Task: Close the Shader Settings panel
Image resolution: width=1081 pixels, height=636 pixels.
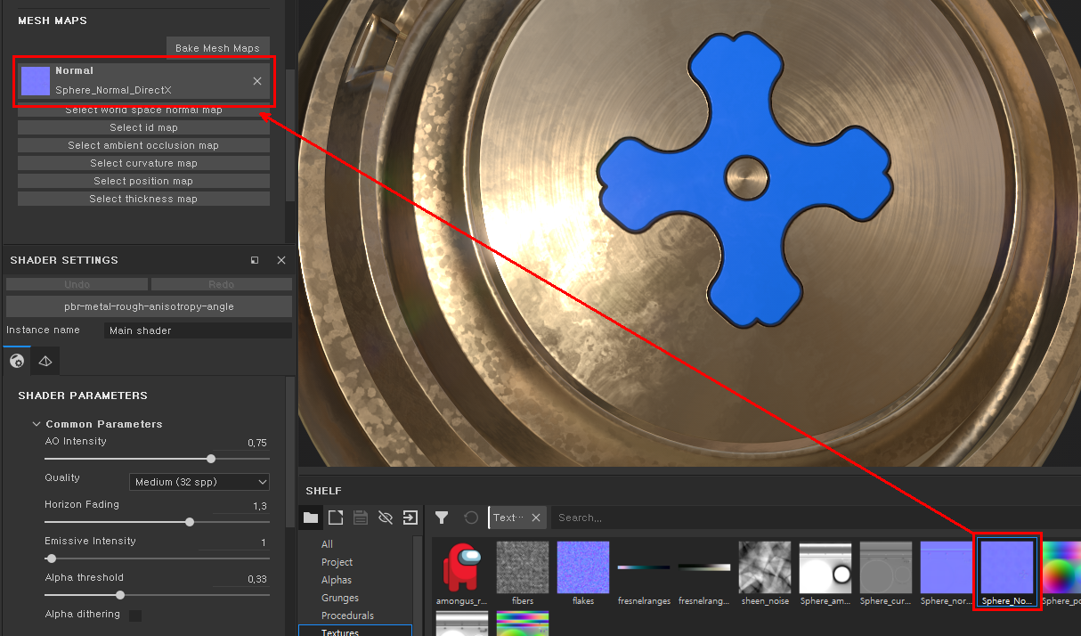Action: [x=281, y=260]
